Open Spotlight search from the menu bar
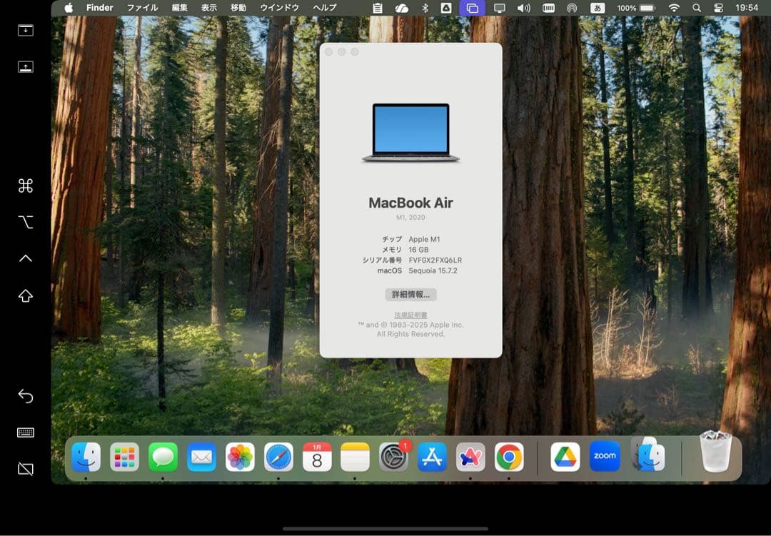The height and width of the screenshot is (536, 771). (695, 8)
